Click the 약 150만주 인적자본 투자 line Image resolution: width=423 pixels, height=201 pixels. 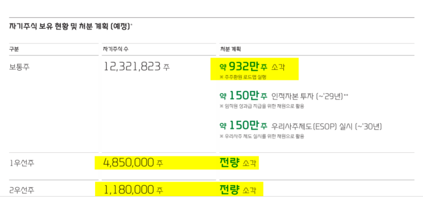pyautogui.click(x=284, y=96)
